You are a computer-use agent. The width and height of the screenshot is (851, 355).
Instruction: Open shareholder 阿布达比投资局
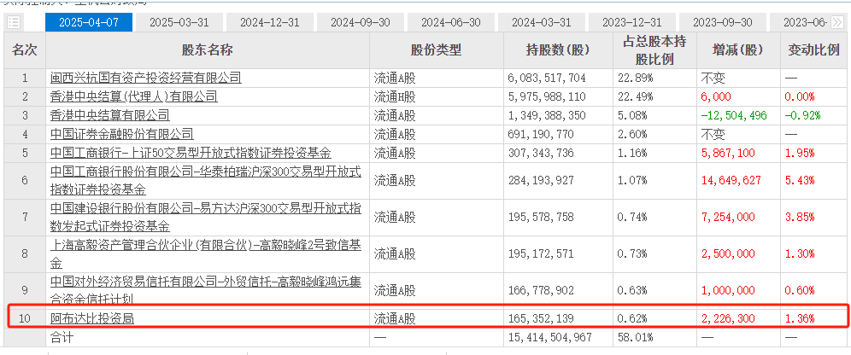pyautogui.click(x=91, y=318)
